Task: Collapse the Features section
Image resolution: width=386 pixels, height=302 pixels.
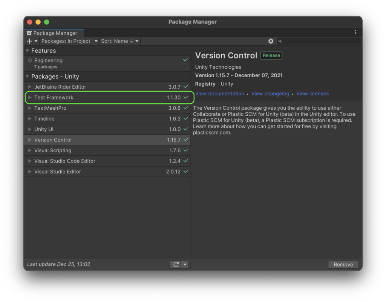Action: tap(27, 51)
